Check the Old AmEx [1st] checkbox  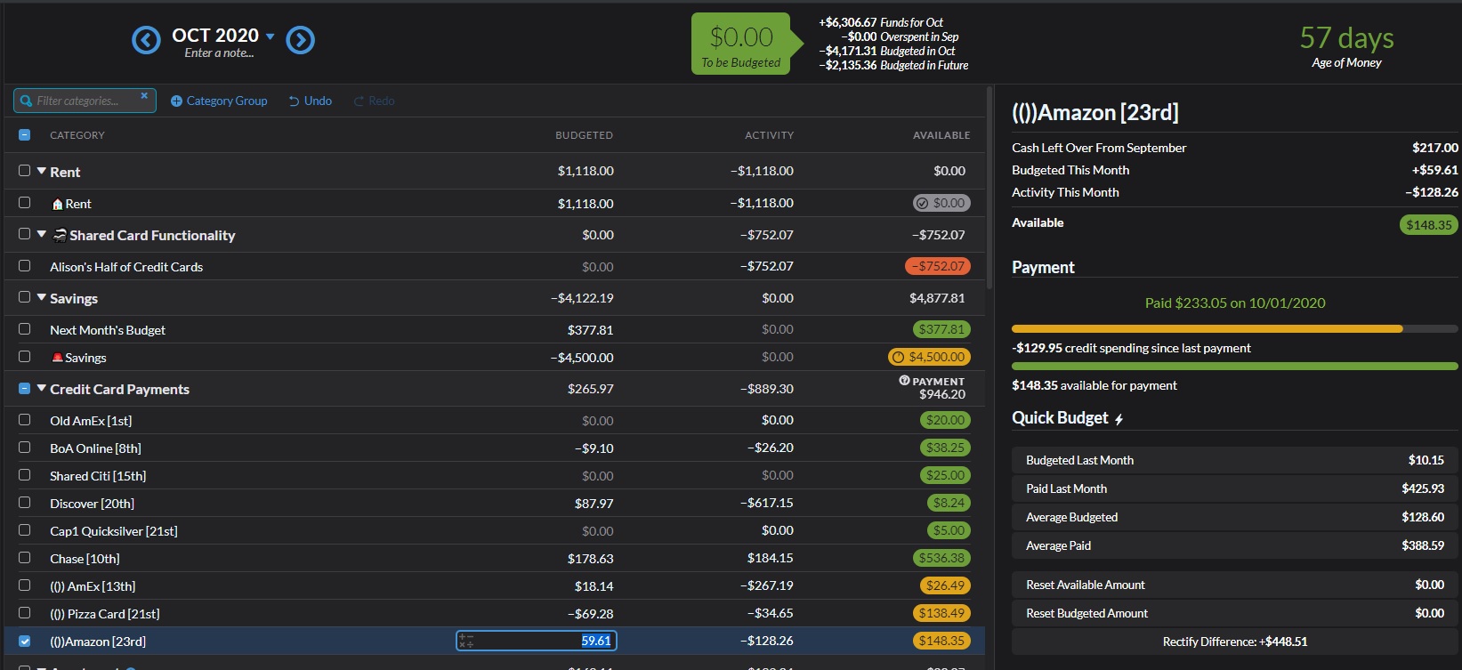tap(24, 420)
